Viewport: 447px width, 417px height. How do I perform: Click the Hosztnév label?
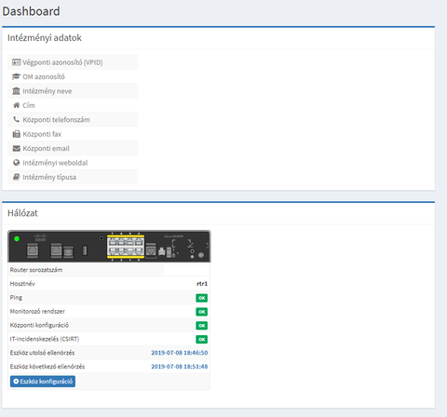(22, 284)
